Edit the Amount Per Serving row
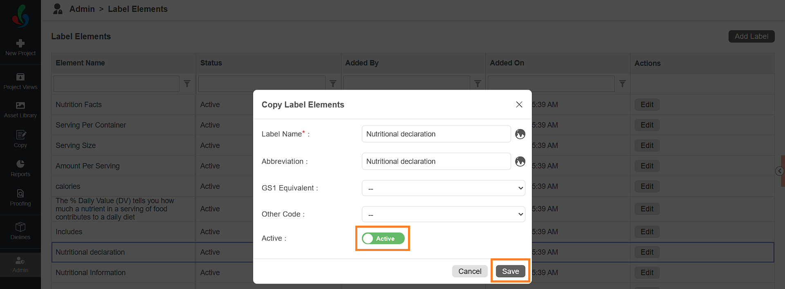This screenshot has height=289, width=785. pyautogui.click(x=647, y=166)
